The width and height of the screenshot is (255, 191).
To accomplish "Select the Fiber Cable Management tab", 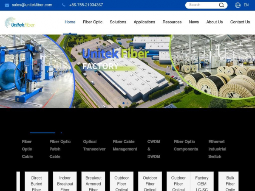I will click(x=125, y=145).
